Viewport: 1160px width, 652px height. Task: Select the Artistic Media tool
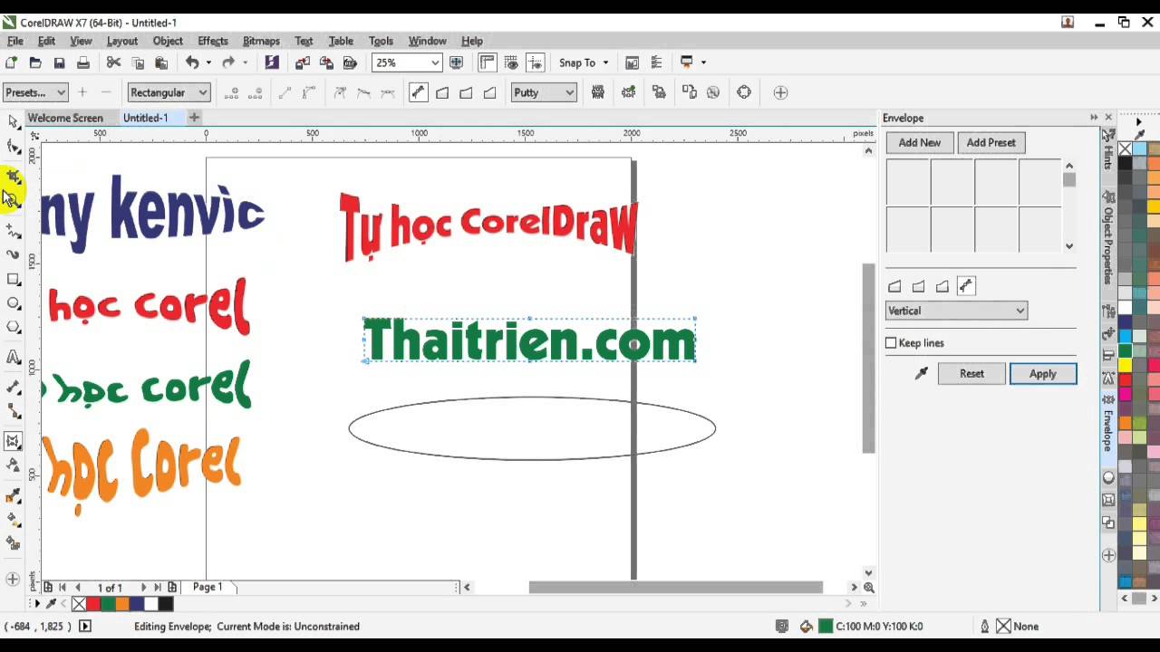[x=13, y=255]
